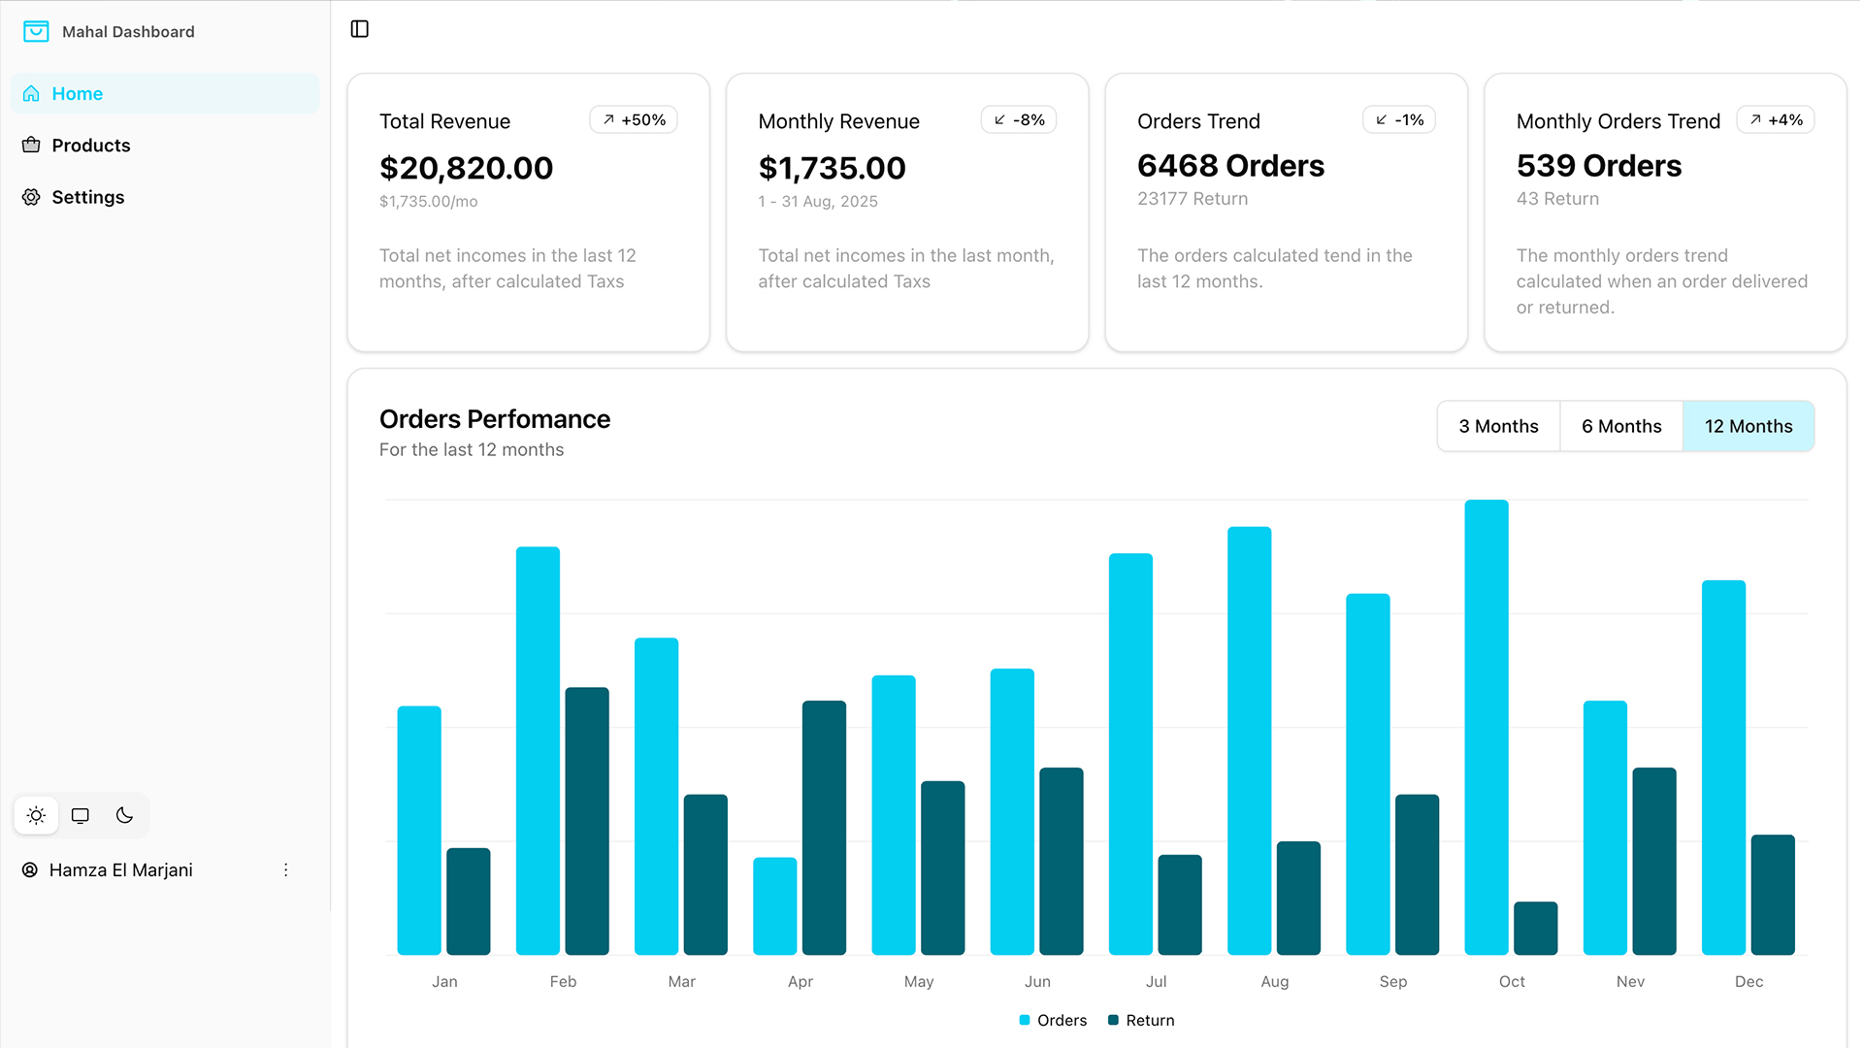Toggle the sidebar panel icon
1863x1048 pixels.
click(359, 29)
